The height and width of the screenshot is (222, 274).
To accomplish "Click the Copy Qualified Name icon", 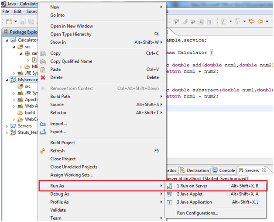I will 43,62.
